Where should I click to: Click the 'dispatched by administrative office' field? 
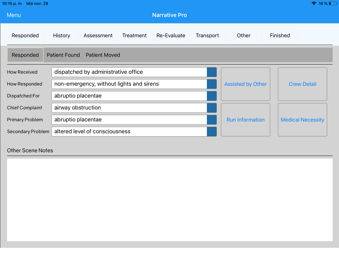(x=129, y=72)
